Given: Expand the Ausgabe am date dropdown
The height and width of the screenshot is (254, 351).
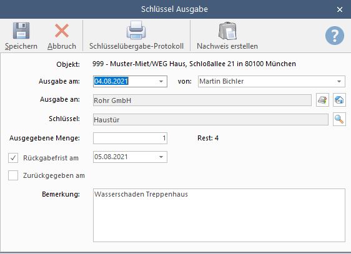Looking at the screenshot, I should point(161,81).
